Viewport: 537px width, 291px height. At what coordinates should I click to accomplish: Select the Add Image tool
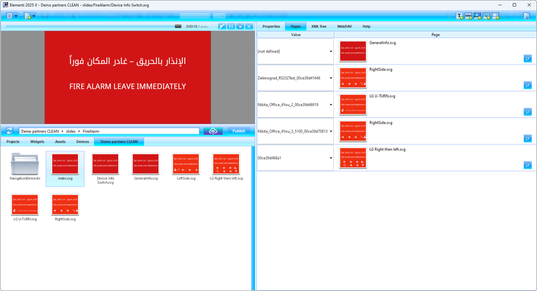(468, 16)
